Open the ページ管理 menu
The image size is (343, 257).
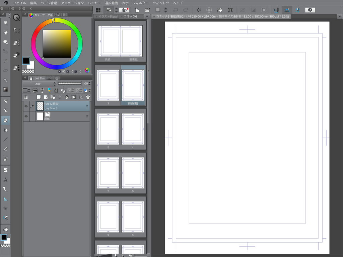49,3
